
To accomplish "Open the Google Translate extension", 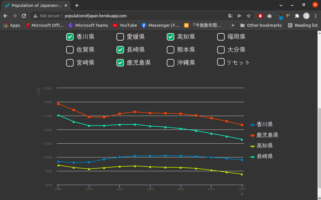I will (230, 16).
